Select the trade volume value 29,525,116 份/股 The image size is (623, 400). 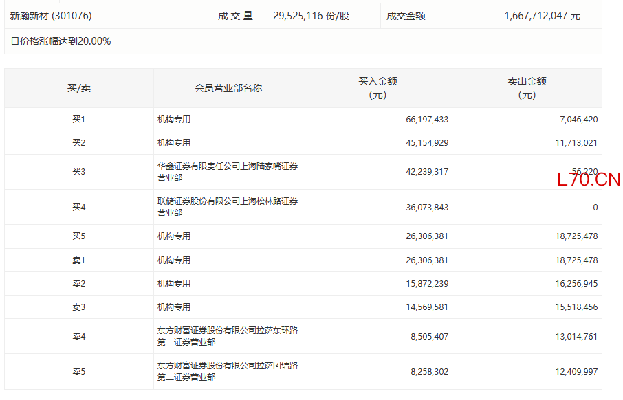pyautogui.click(x=311, y=15)
